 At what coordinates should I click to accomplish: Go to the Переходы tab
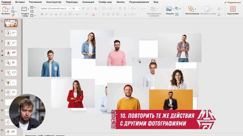coord(72,2)
